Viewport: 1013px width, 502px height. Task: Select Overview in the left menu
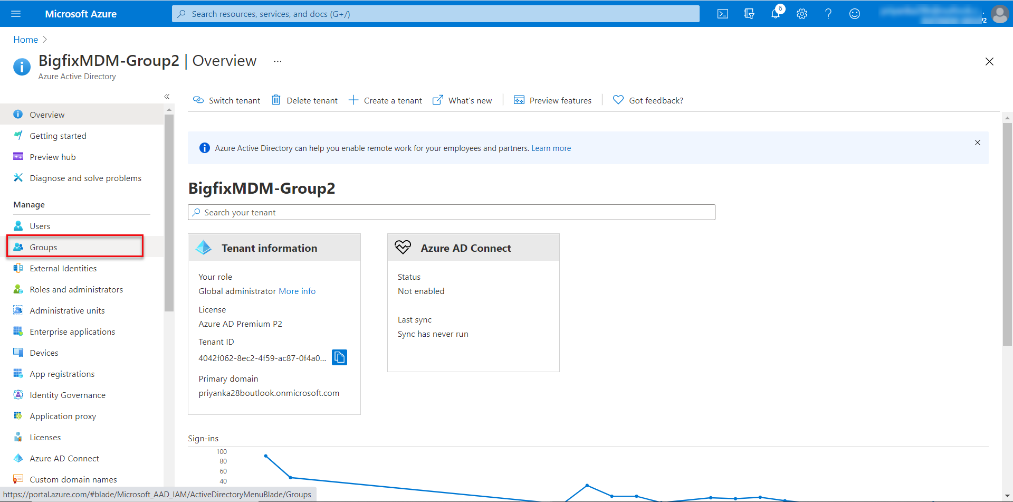tap(82, 115)
